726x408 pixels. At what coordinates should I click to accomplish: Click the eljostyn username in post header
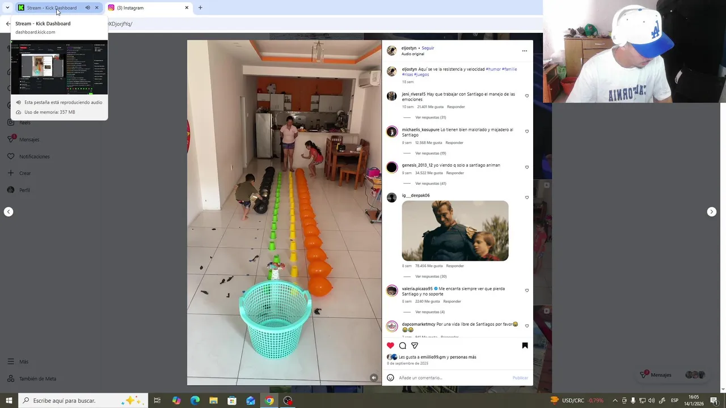409,48
